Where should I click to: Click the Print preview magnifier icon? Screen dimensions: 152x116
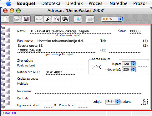click(x=78, y=19)
